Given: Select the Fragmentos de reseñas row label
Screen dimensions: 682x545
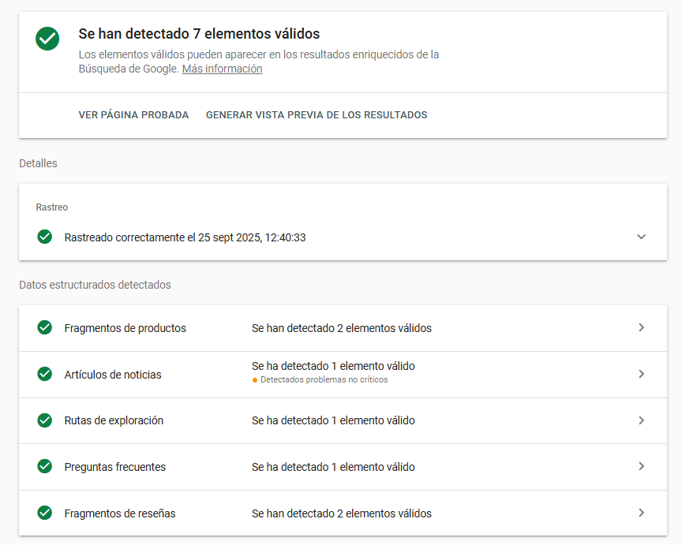Looking at the screenshot, I should click(120, 513).
